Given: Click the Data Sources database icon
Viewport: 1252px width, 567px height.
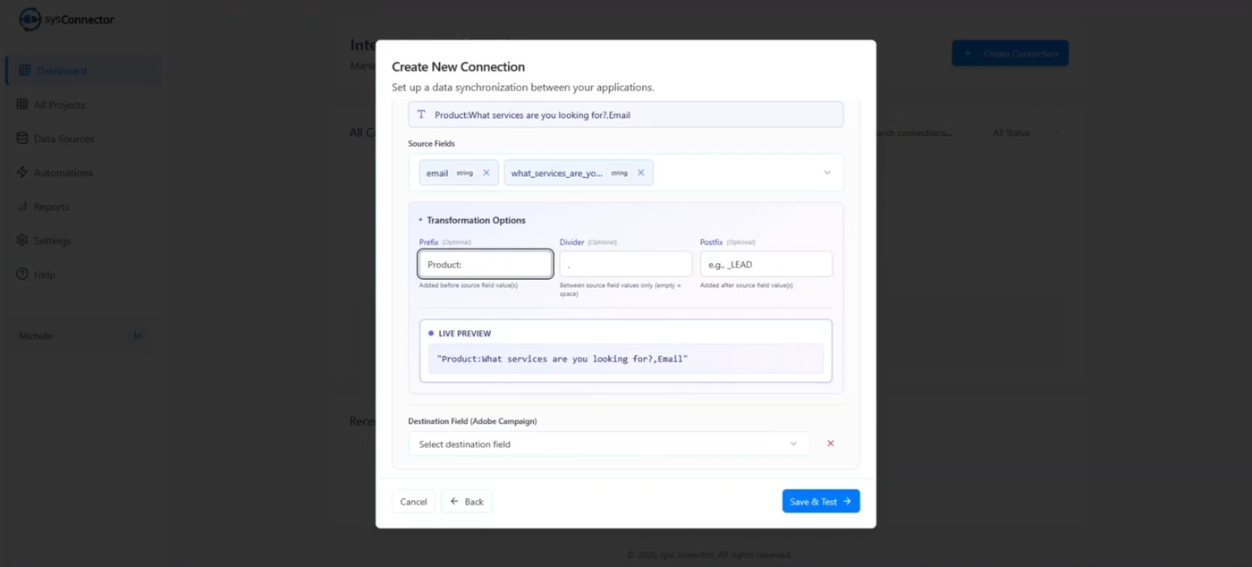Looking at the screenshot, I should pyautogui.click(x=22, y=139).
